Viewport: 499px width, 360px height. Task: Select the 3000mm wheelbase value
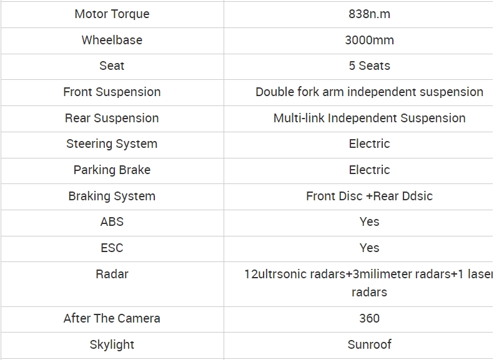click(x=369, y=40)
